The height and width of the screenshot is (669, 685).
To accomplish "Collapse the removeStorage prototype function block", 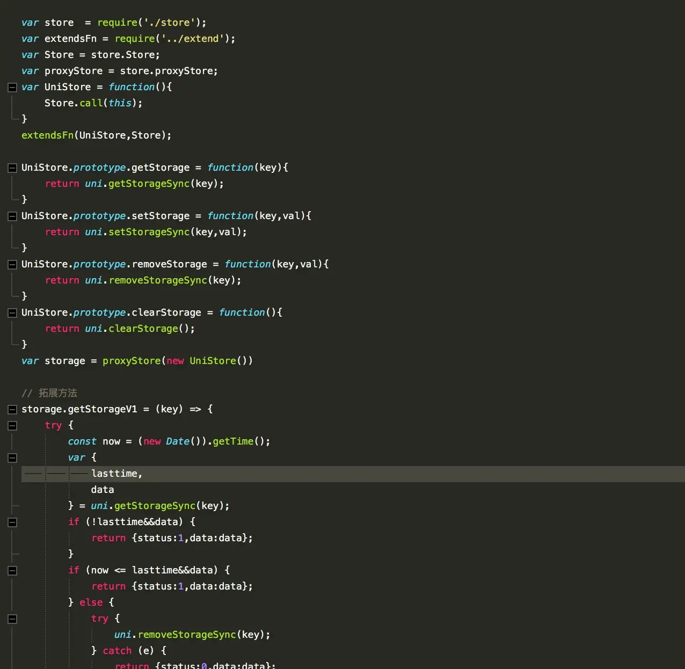I will coord(12,265).
